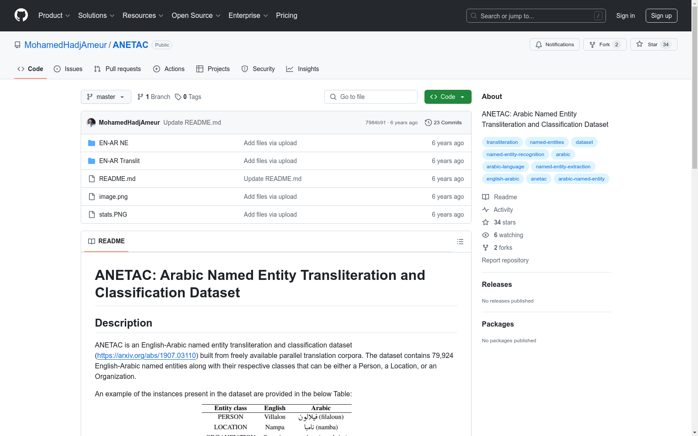Click the star icon in Star button
698x436 pixels.
(640, 44)
